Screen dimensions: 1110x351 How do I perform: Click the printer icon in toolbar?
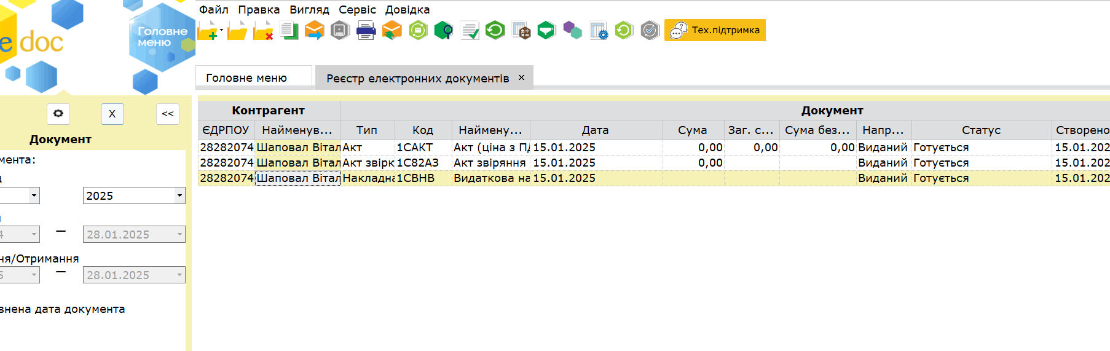click(366, 31)
